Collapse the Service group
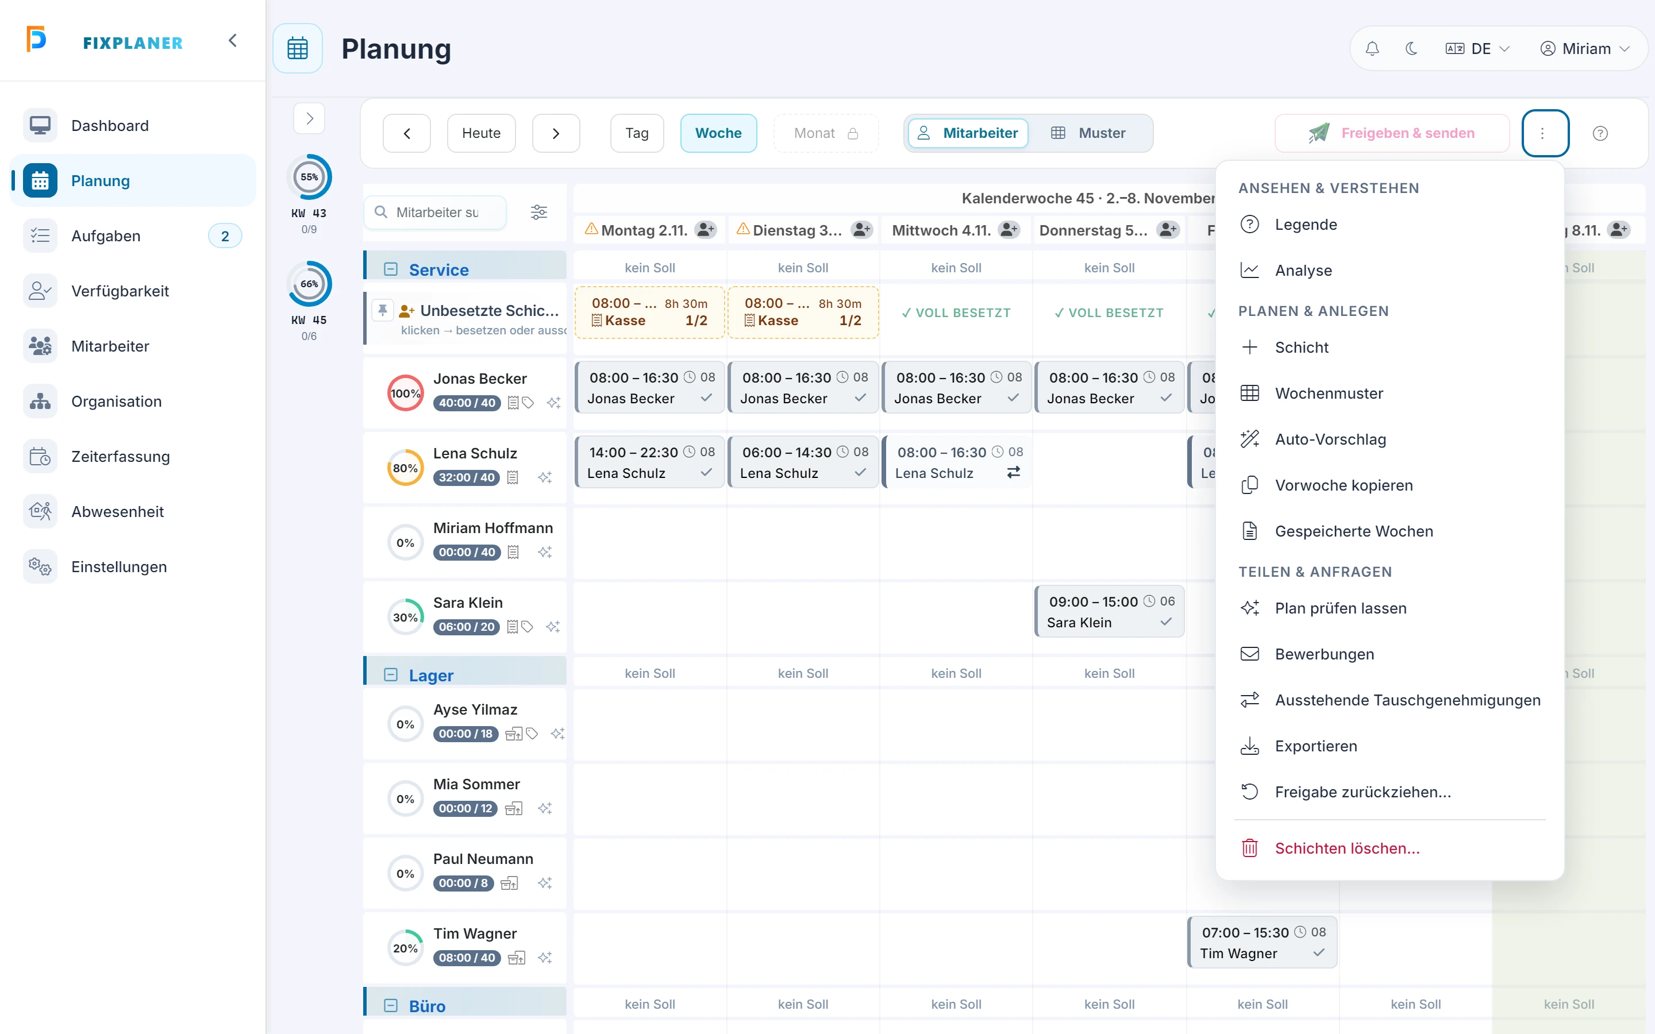This screenshot has width=1655, height=1034. point(391,269)
